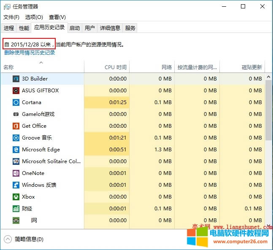Image resolution: width=273 pixels, height=250 pixels.
Task: Click the Task Manager title bar icon
Action: tap(7, 7)
